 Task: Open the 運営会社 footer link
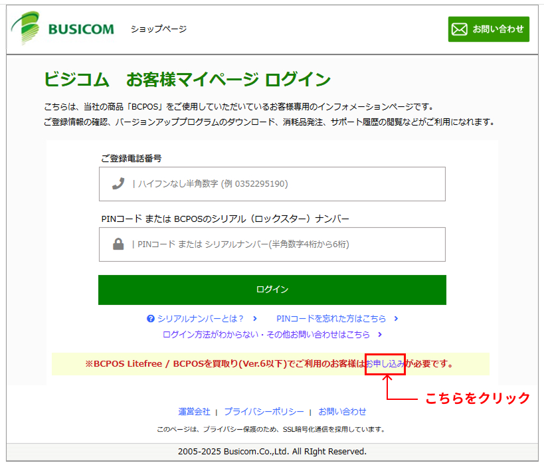[x=194, y=412]
